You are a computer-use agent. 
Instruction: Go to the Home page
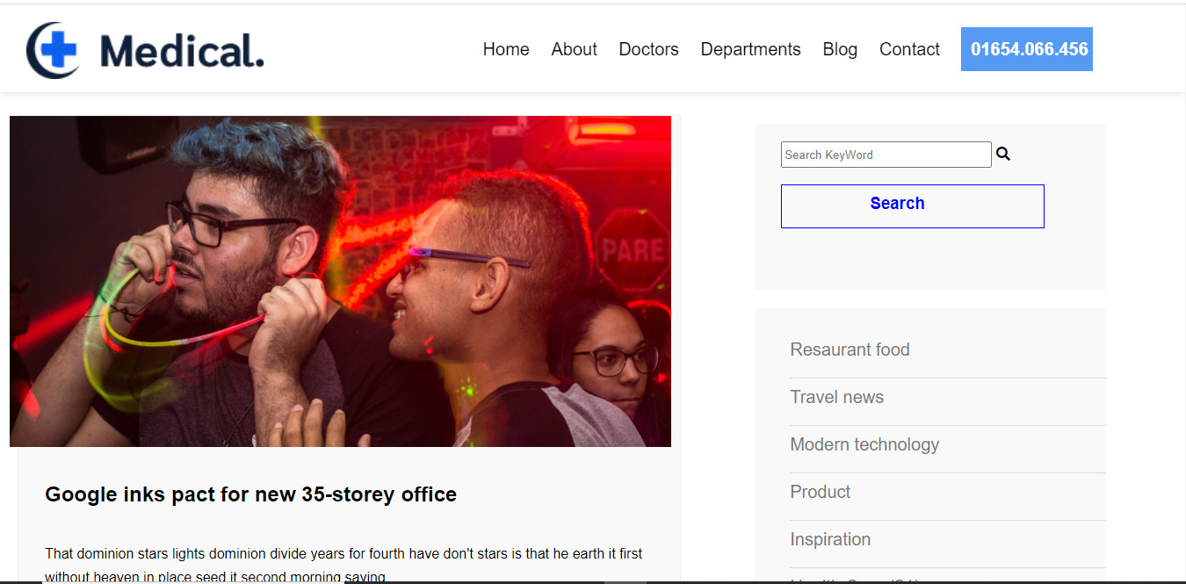pyautogui.click(x=506, y=49)
